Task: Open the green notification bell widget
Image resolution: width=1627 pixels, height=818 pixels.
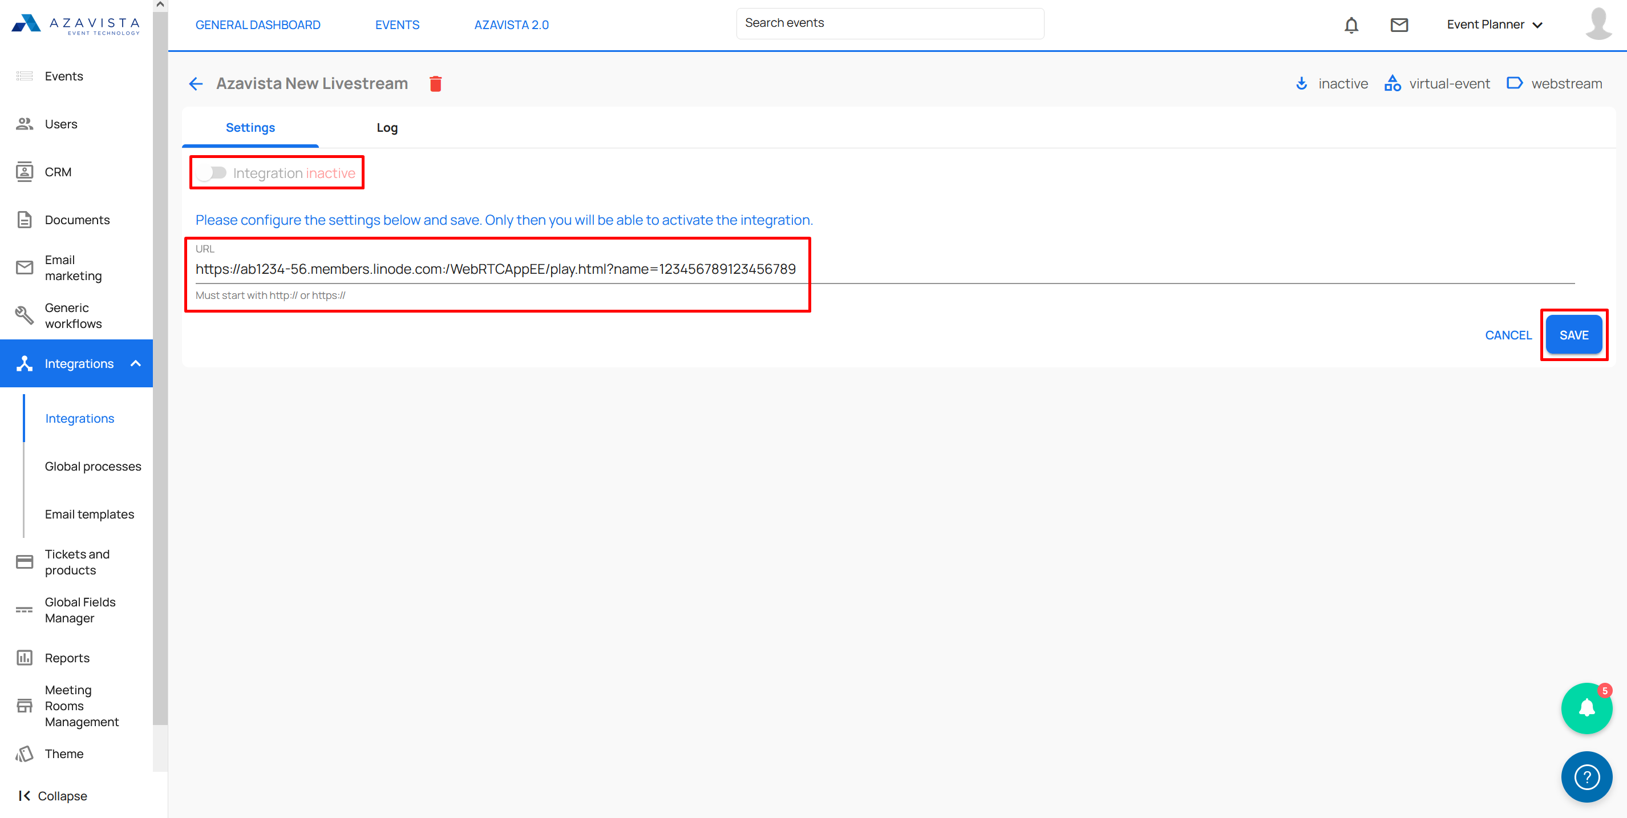Action: coord(1586,708)
